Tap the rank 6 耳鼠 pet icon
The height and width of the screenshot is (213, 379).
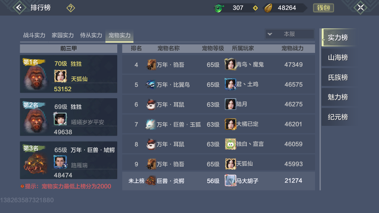(151, 105)
